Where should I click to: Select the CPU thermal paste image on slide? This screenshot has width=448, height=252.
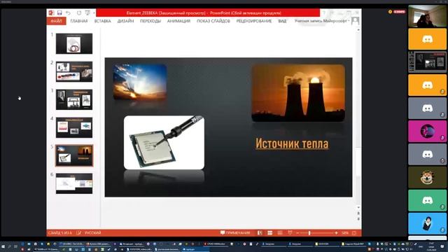[164, 142]
